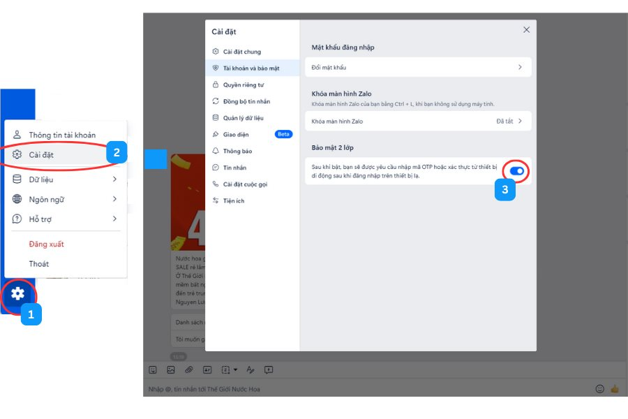628x419 pixels.
Task: Toggle the Bảo mật 2 lớp switch
Action: 517,170
